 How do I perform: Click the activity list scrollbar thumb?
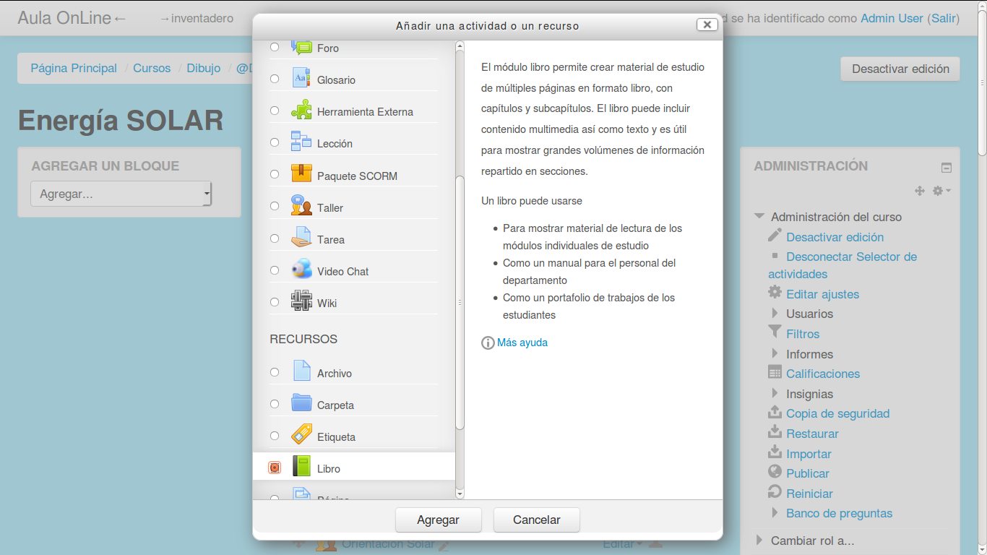coord(460,304)
